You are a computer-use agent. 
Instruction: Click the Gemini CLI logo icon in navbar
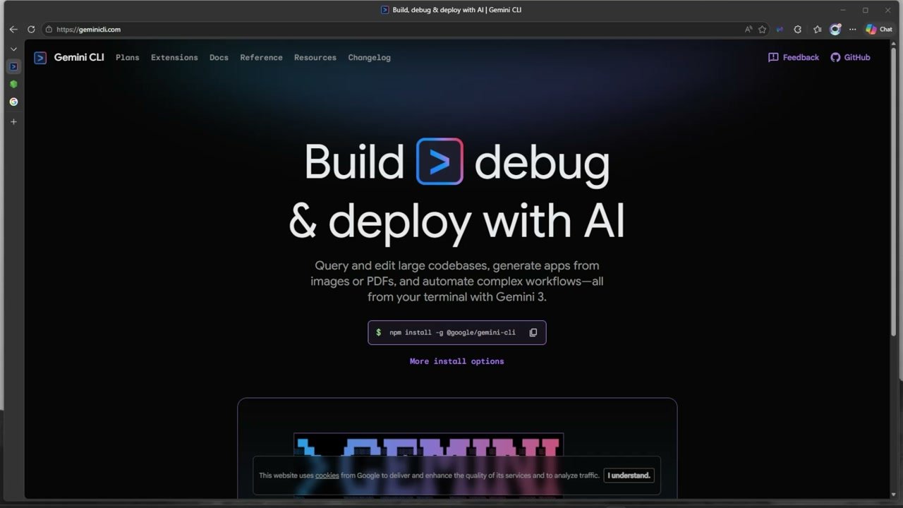(40, 58)
